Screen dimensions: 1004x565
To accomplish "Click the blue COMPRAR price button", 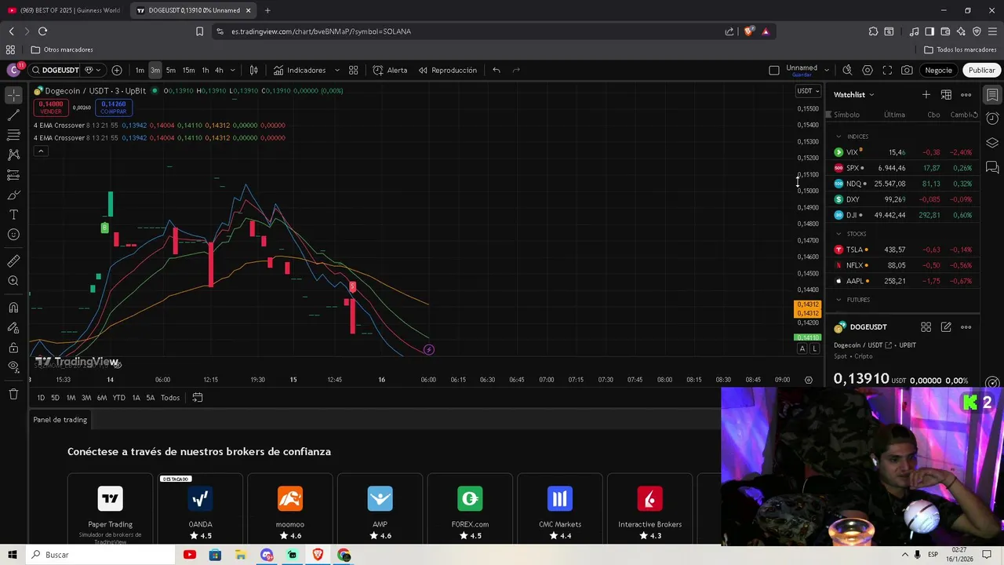I will click(x=114, y=108).
